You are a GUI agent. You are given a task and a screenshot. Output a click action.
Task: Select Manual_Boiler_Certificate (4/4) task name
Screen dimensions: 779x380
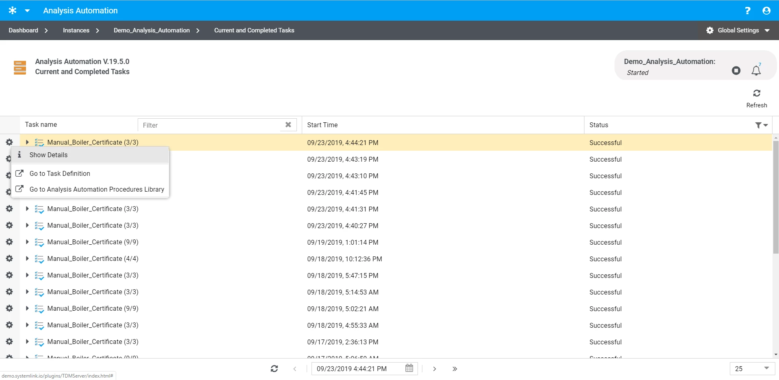[x=93, y=258]
